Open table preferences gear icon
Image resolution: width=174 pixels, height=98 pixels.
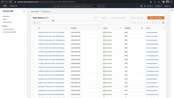[x=163, y=23]
